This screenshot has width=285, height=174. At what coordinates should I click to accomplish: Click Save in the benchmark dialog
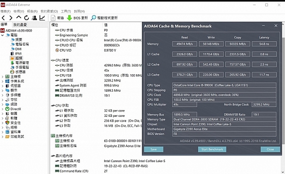tap(154, 150)
